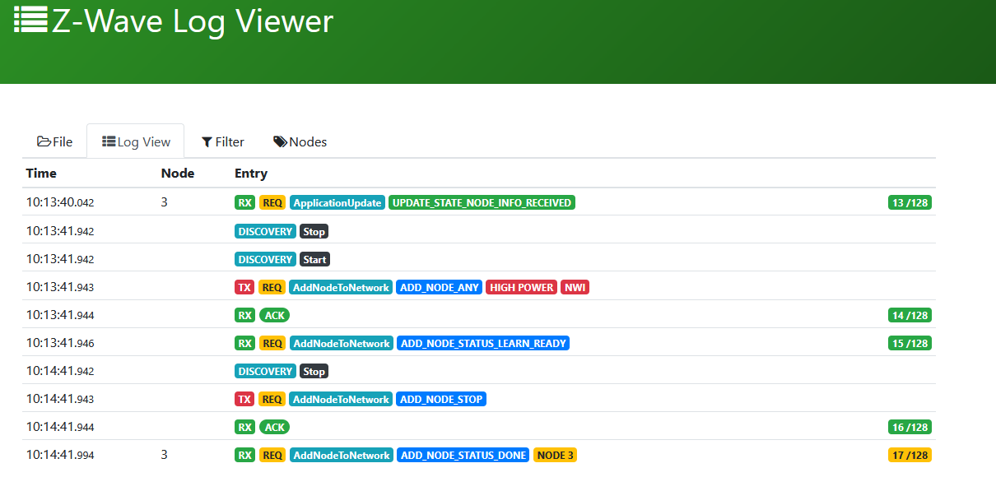Open the Nodes tab
Viewport: 996px width, 491px height.
click(x=300, y=141)
